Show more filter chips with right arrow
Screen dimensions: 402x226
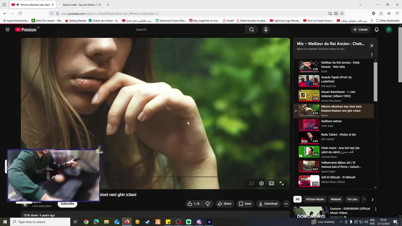(x=372, y=199)
